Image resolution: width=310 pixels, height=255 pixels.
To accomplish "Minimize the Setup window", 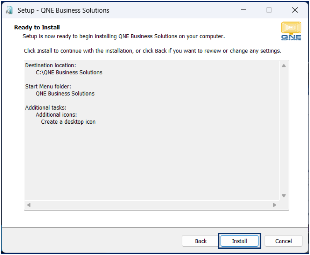I will click(x=244, y=10).
